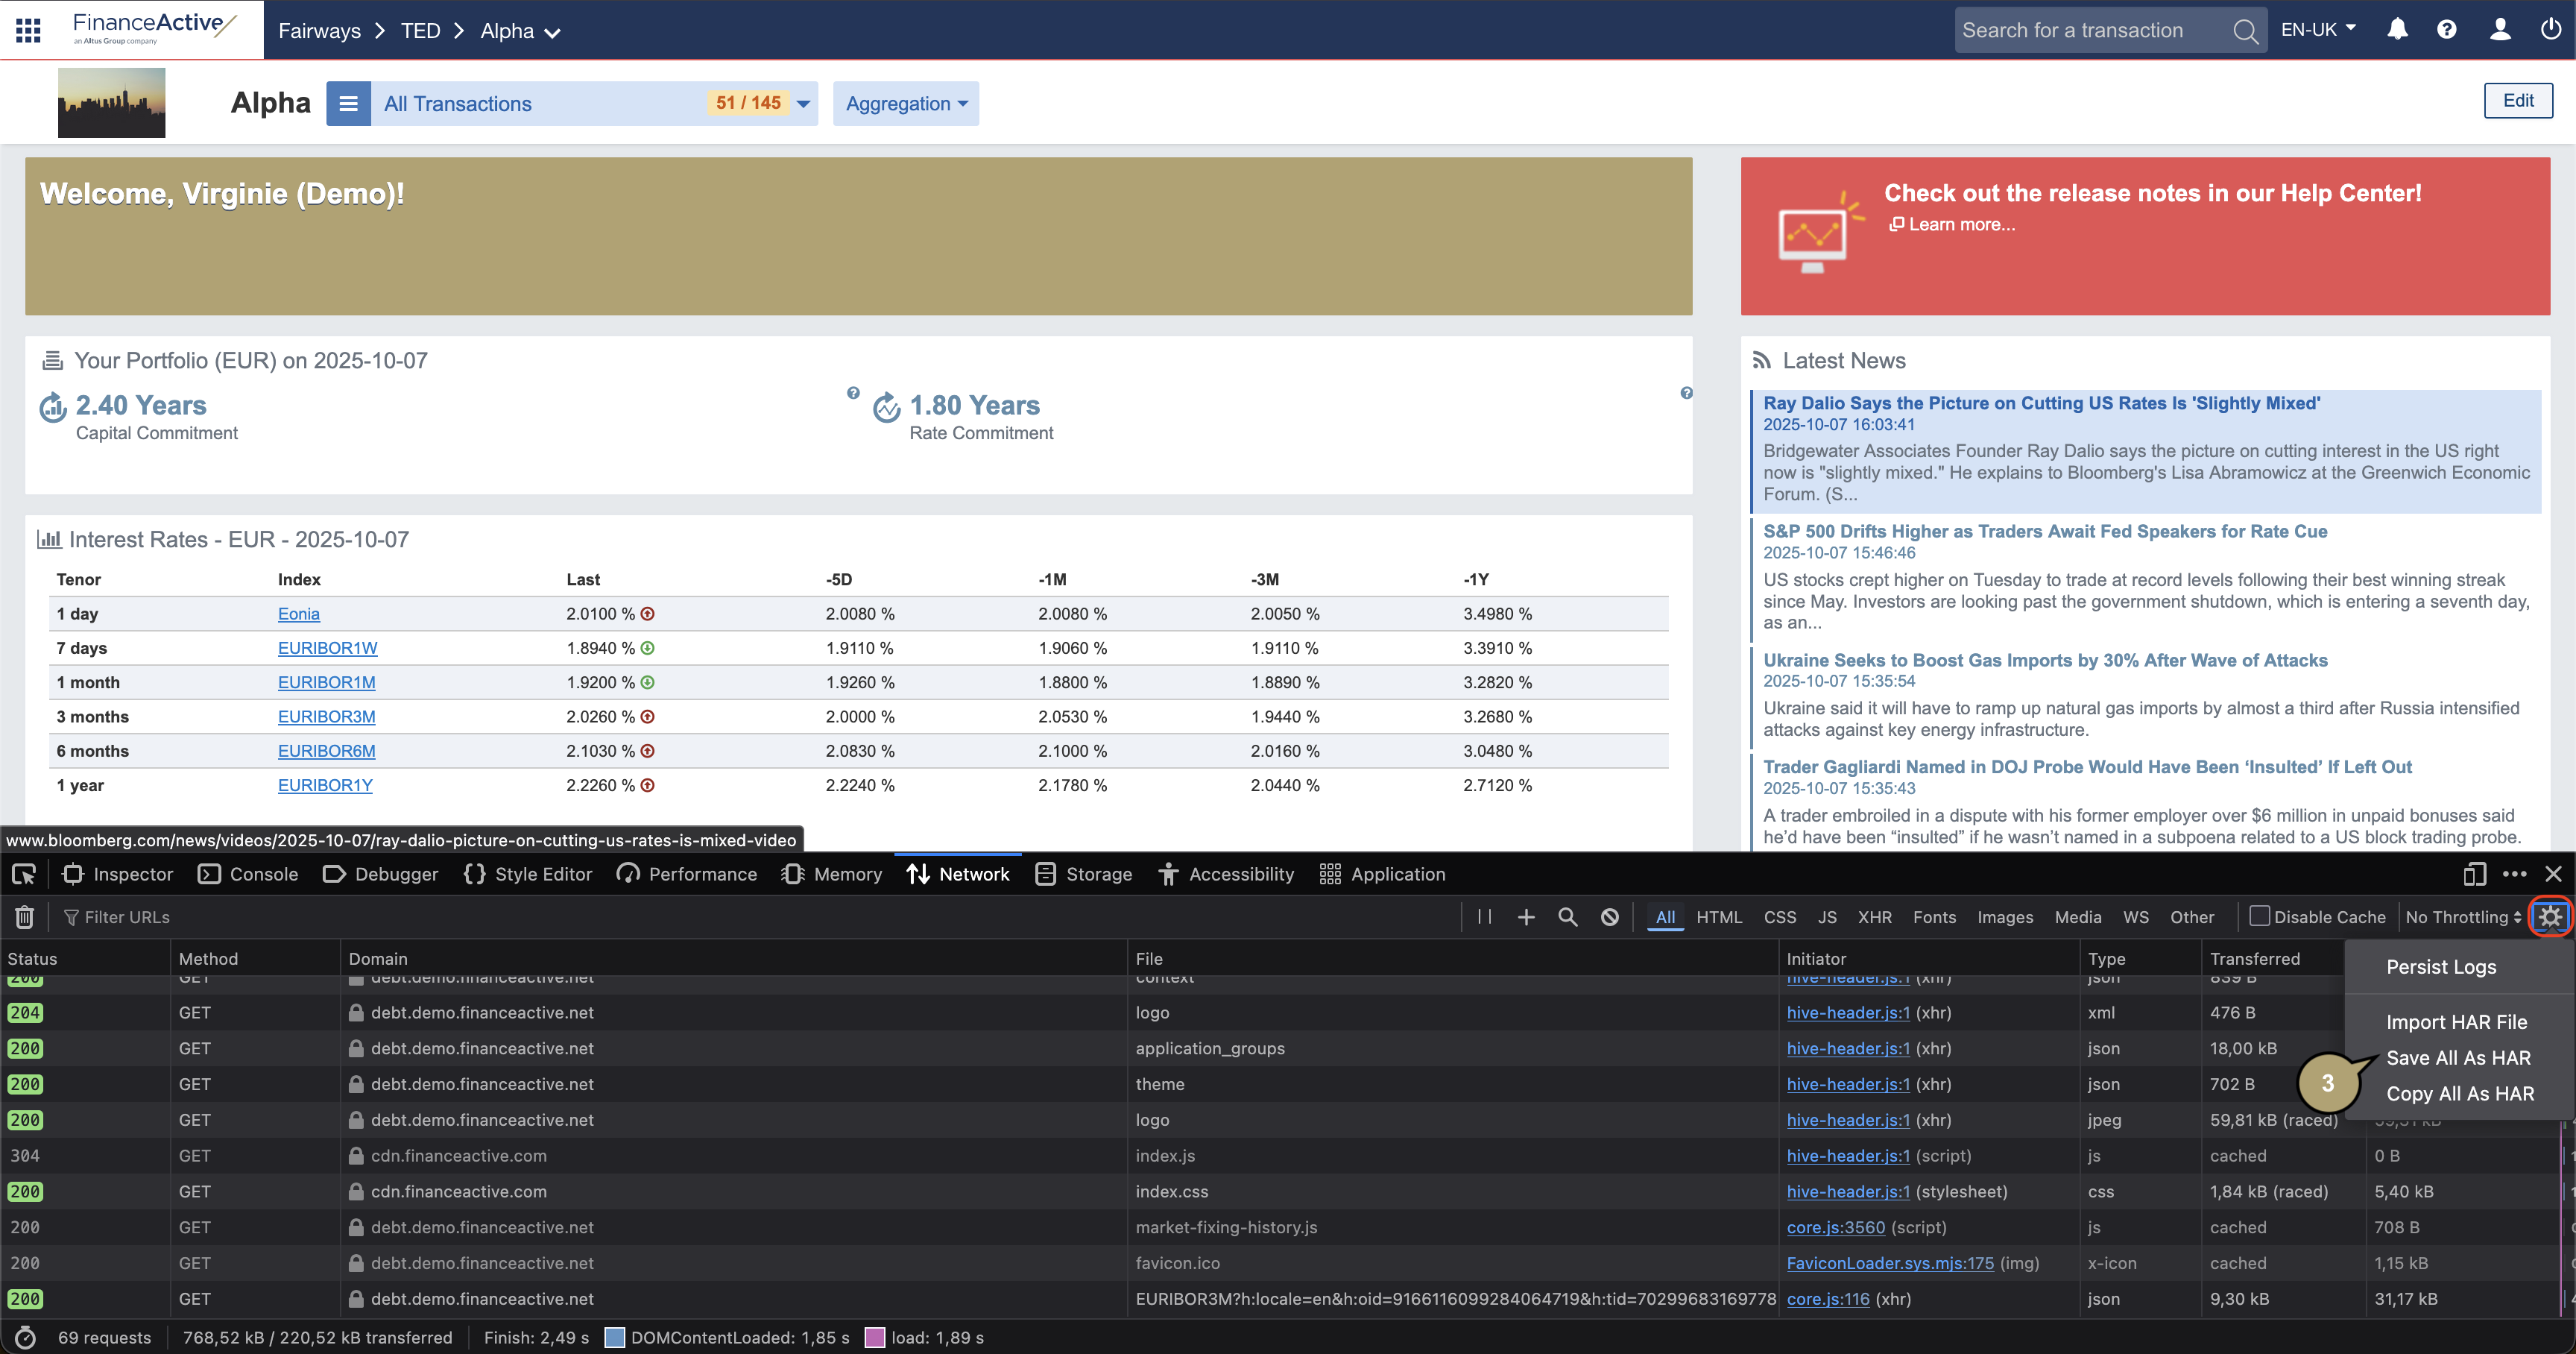Screen dimensions: 2576x1354
Task: Click the notifications bell icon
Action: pyautogui.click(x=2398, y=29)
